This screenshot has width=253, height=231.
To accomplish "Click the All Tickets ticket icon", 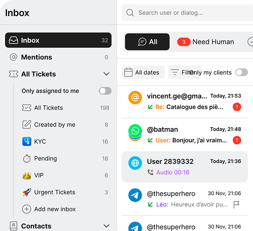I will coord(13,74).
